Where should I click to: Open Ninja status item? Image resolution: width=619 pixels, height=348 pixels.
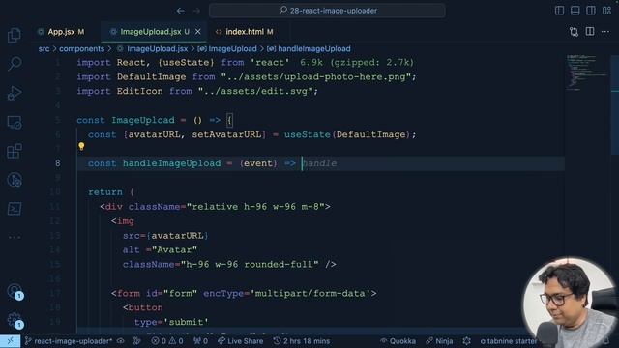click(x=439, y=341)
